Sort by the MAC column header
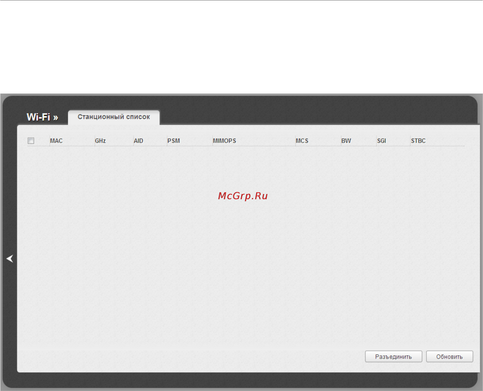The width and height of the screenshot is (483, 391). tap(56, 141)
